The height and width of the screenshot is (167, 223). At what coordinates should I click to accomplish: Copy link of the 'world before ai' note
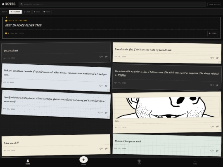point(106,113)
